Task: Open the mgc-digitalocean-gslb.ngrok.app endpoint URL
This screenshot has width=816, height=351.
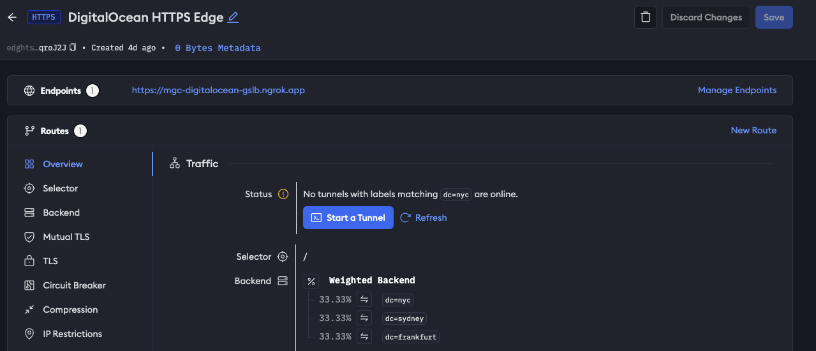Action: [218, 90]
